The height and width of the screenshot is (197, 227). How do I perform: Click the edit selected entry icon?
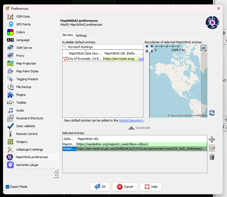[212, 148]
